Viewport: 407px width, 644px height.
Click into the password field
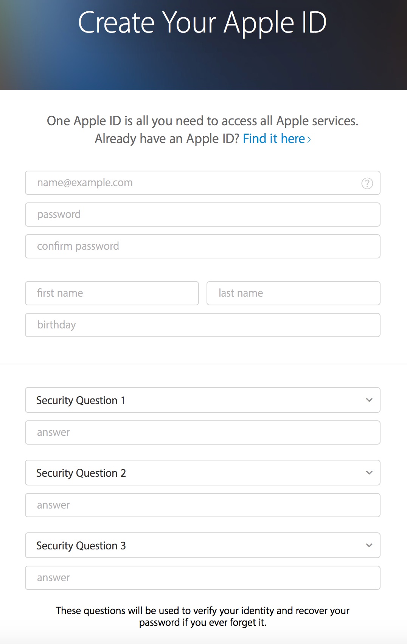click(x=202, y=215)
